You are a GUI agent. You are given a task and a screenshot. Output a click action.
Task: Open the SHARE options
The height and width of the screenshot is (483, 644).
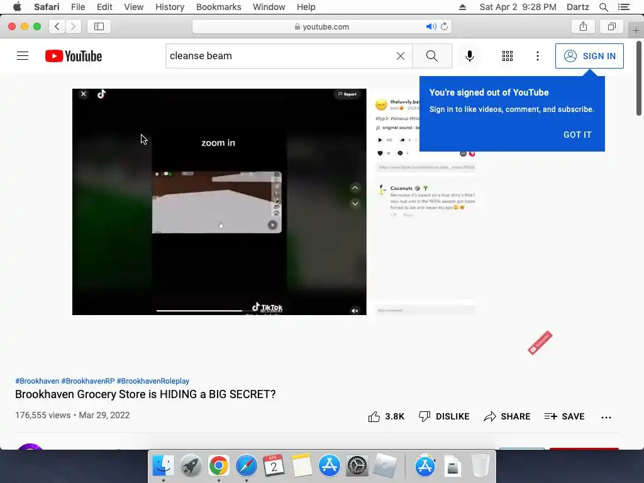(x=507, y=416)
